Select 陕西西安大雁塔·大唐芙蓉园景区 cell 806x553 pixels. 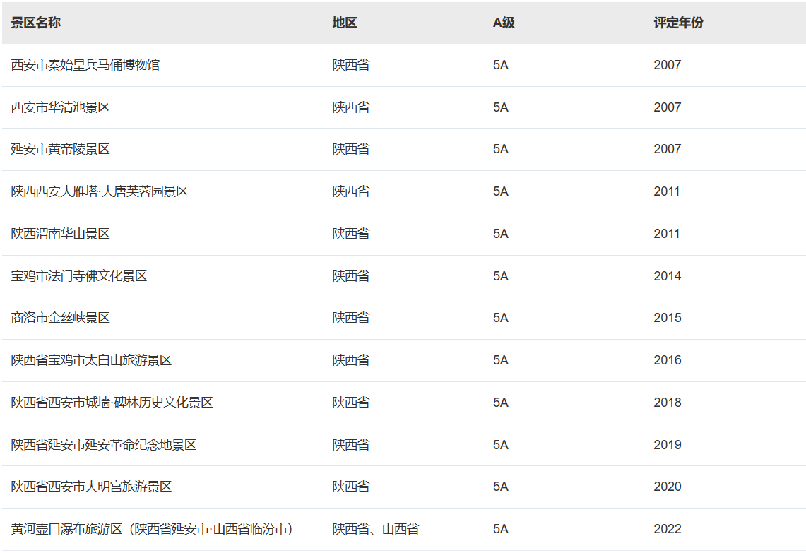point(100,191)
